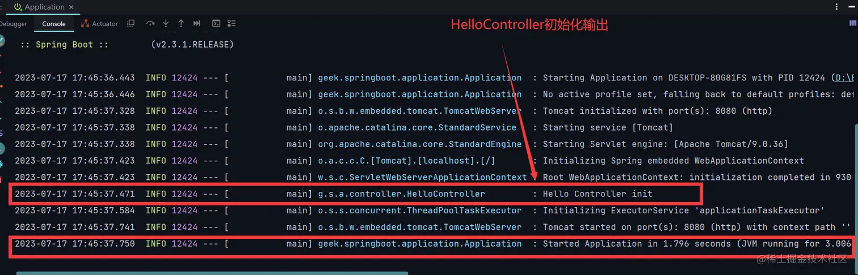Open the D:\ file path link in log
858x275 pixels.
[844, 78]
